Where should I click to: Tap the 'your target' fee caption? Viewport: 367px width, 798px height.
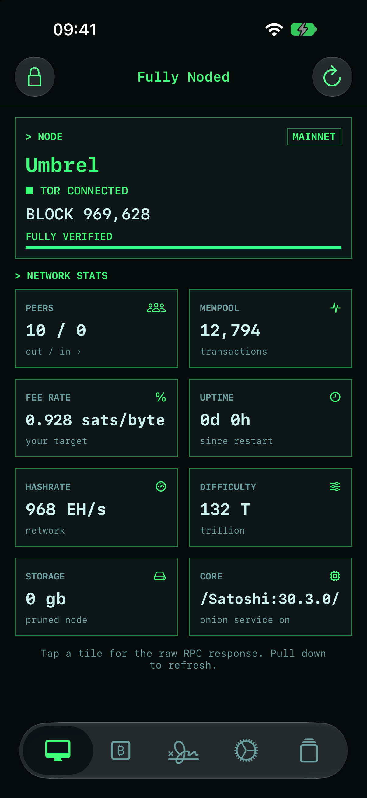pos(56,441)
